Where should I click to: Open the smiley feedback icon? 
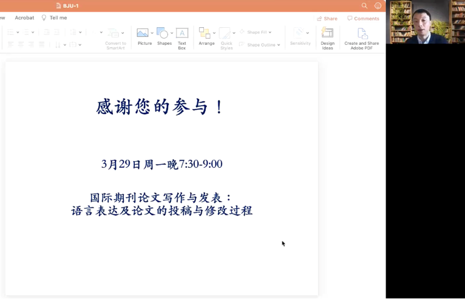click(378, 5)
